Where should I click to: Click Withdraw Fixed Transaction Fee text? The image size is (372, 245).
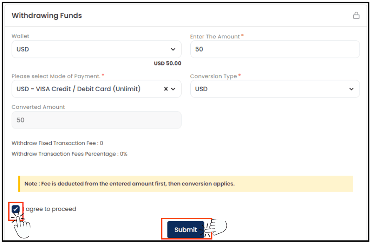point(57,143)
